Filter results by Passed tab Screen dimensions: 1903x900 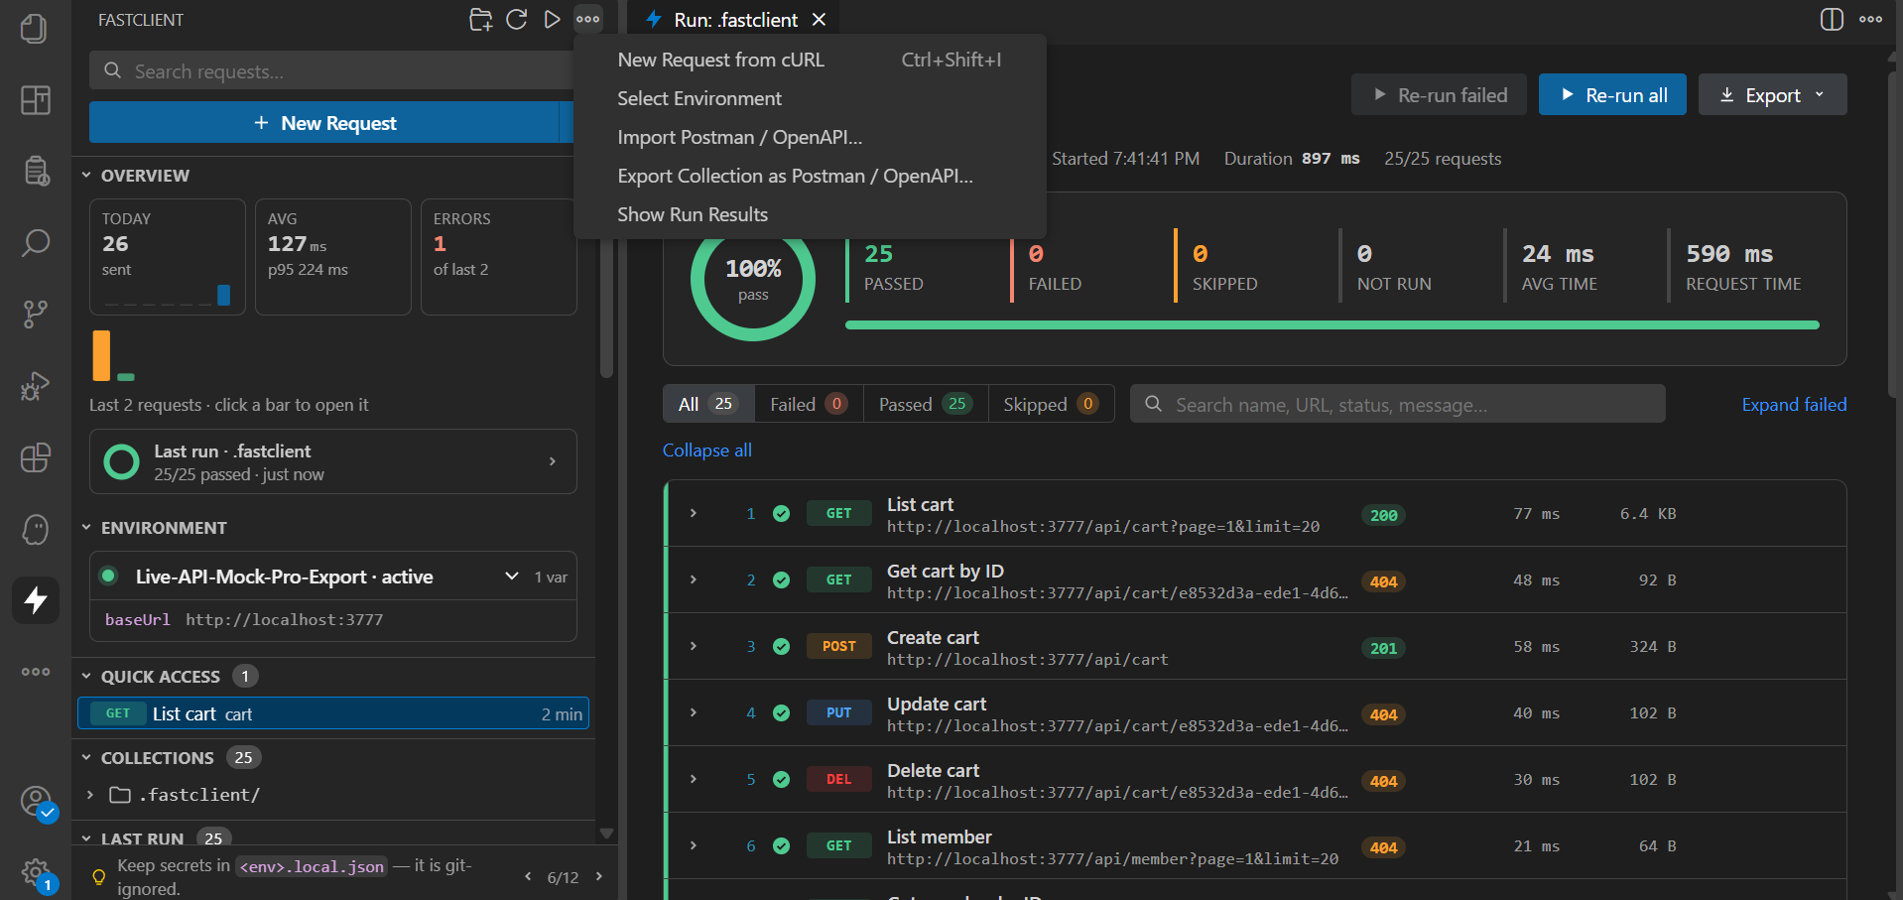(925, 404)
